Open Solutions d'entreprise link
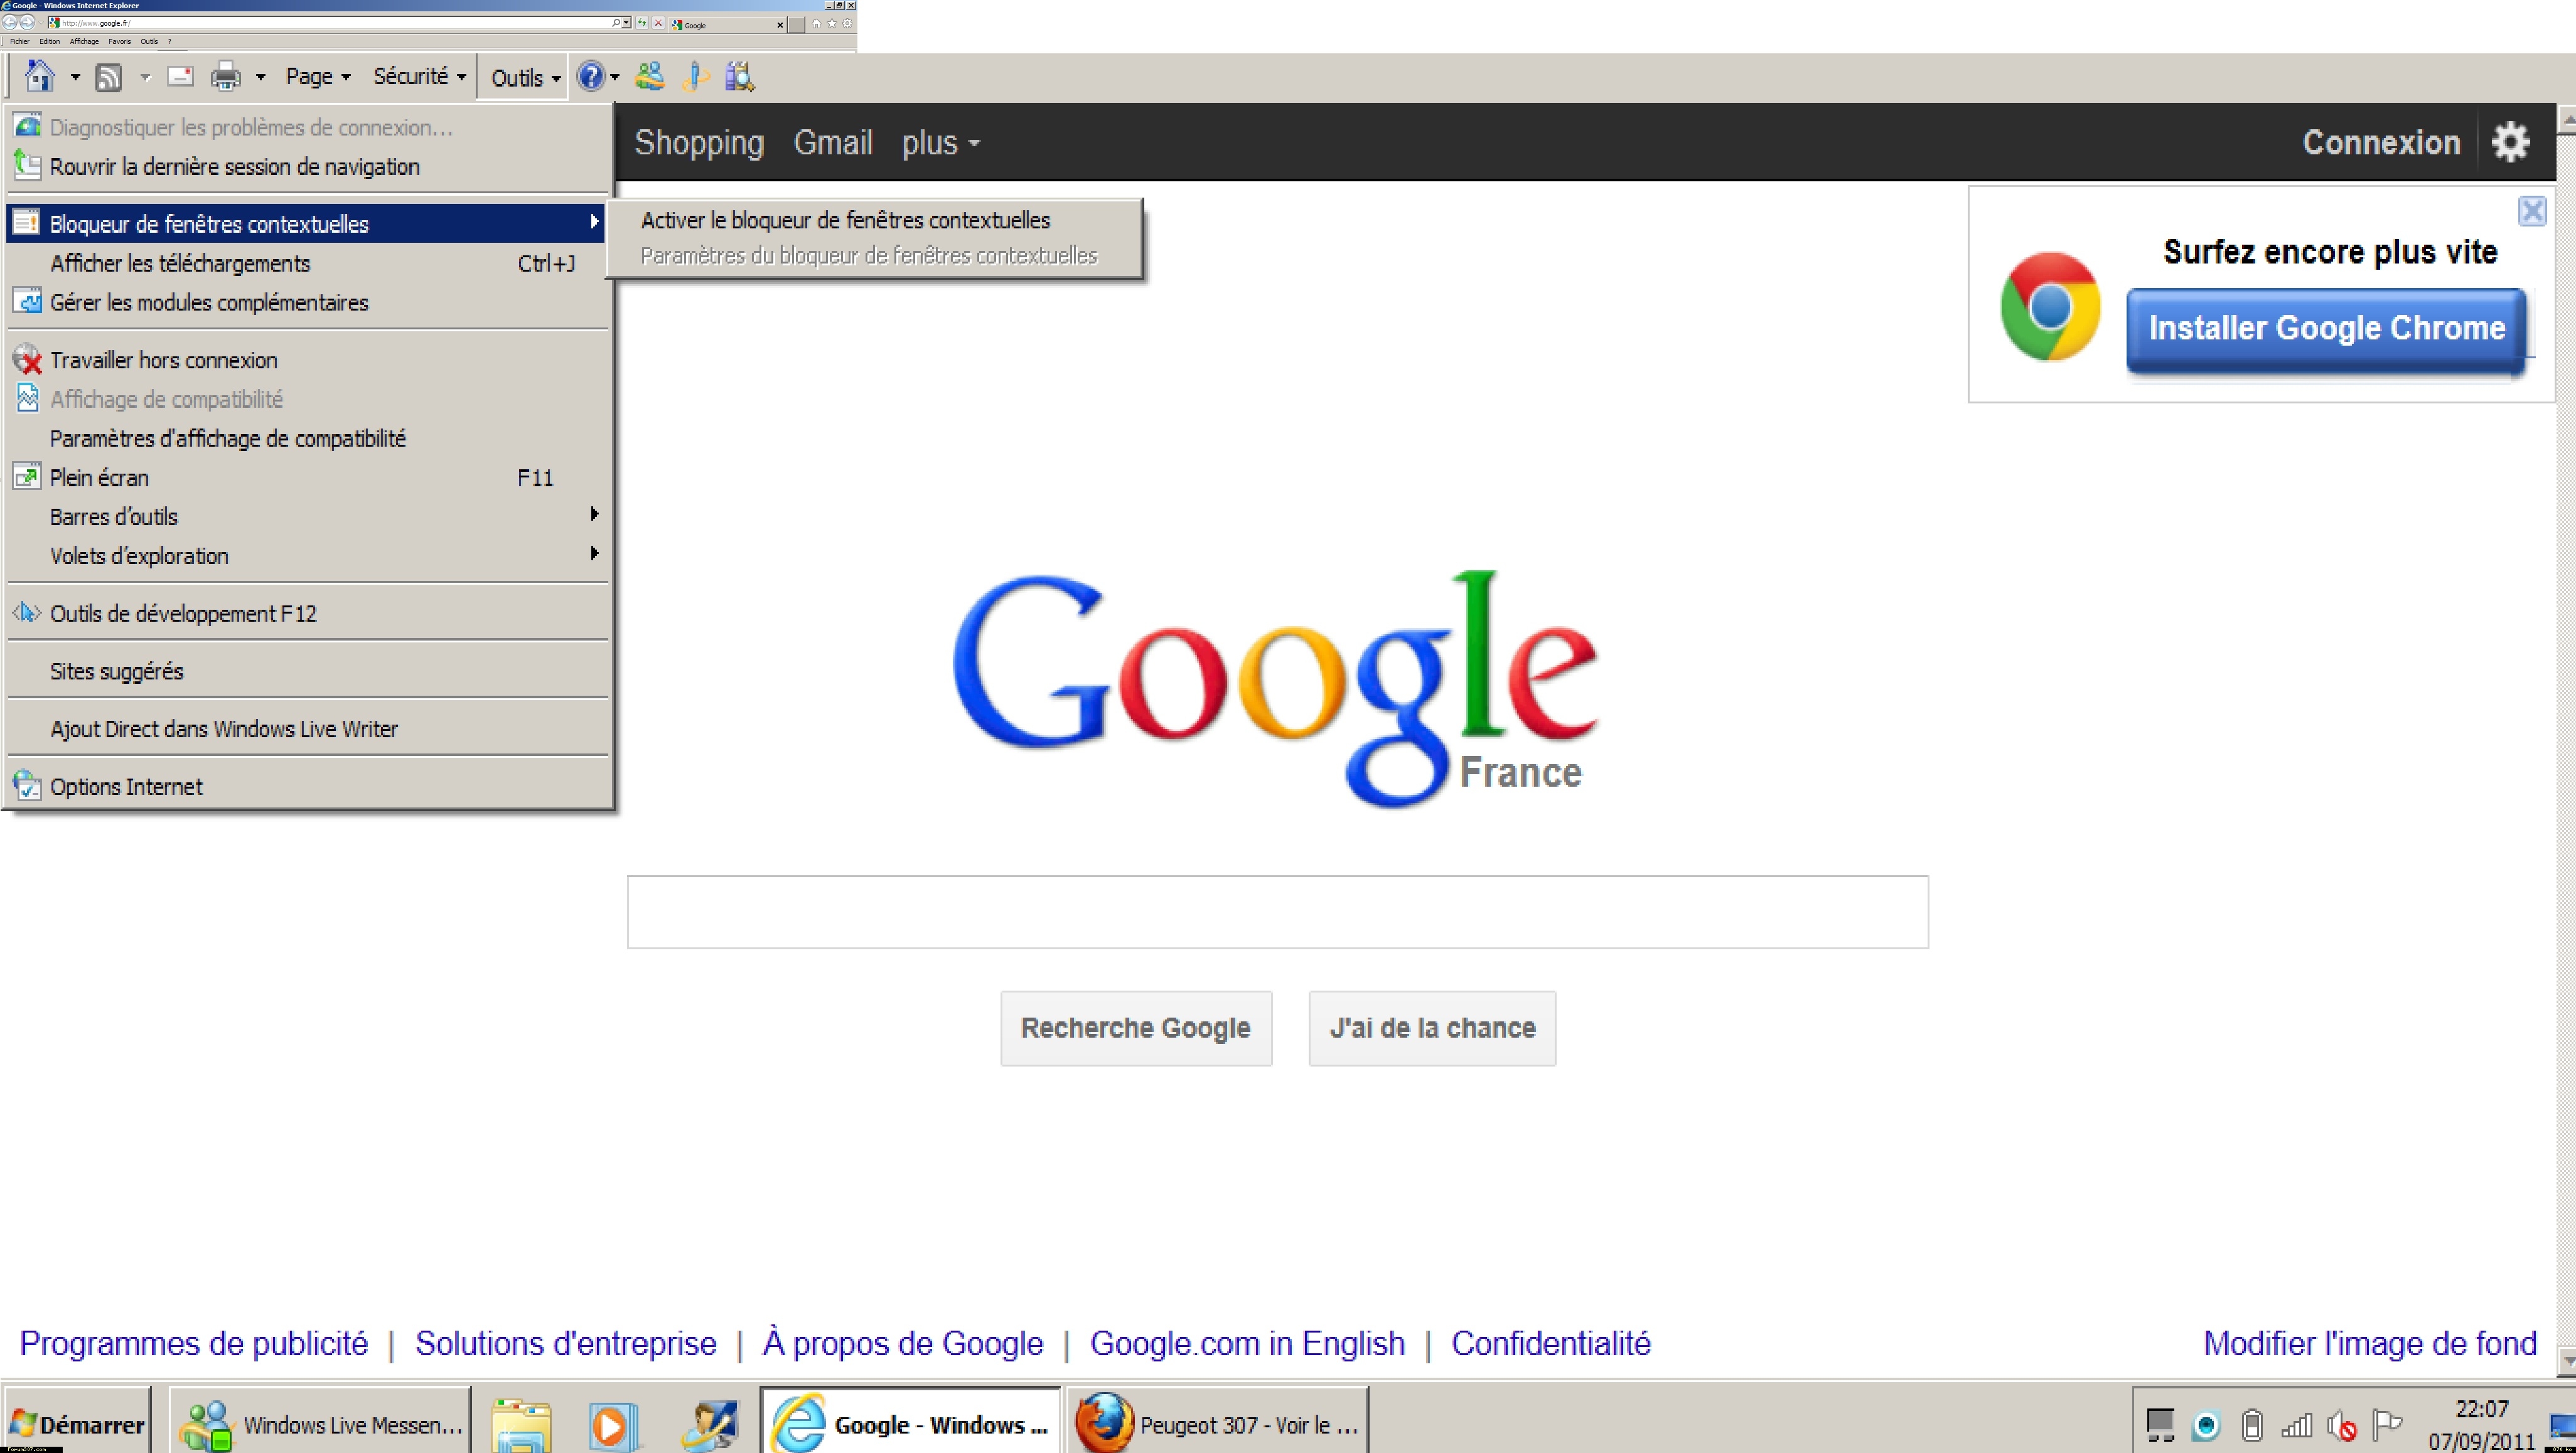The image size is (2576, 1453). (x=566, y=1343)
